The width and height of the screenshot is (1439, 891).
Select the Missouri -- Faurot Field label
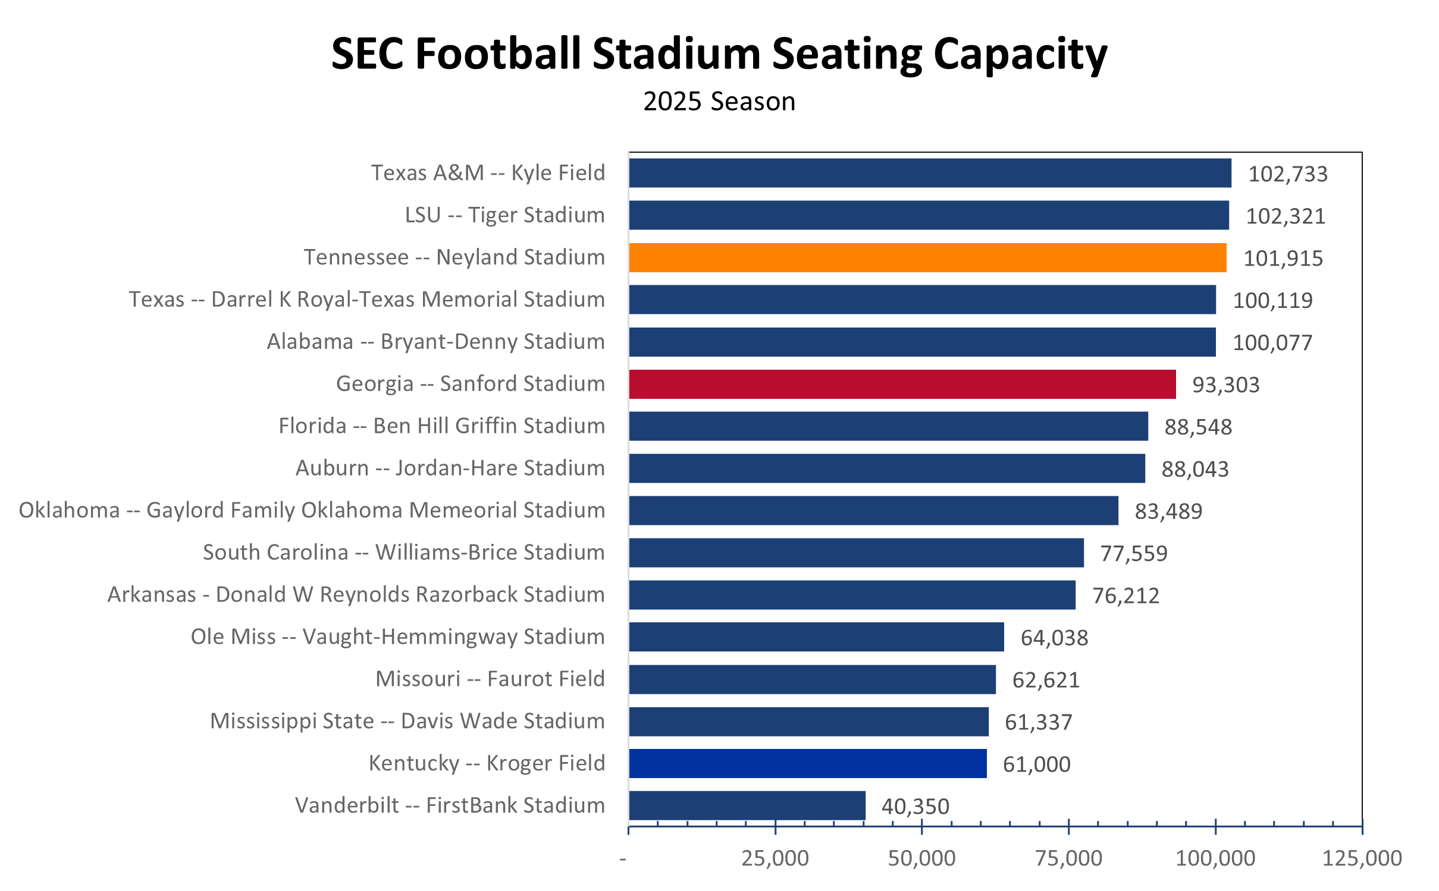(x=490, y=679)
